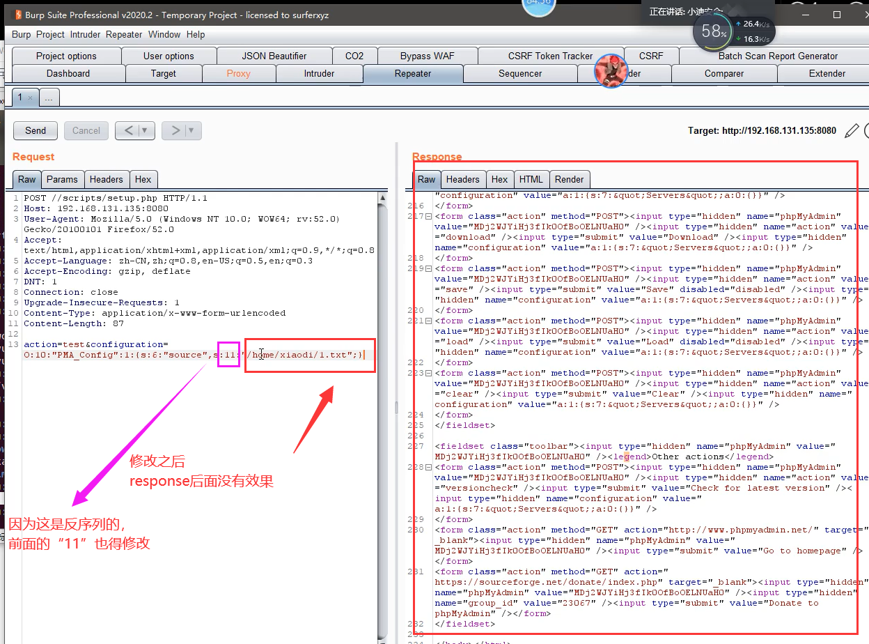Image resolution: width=869 pixels, height=644 pixels.
Task: Open the Bypass WAF tab
Action: pyautogui.click(x=426, y=56)
